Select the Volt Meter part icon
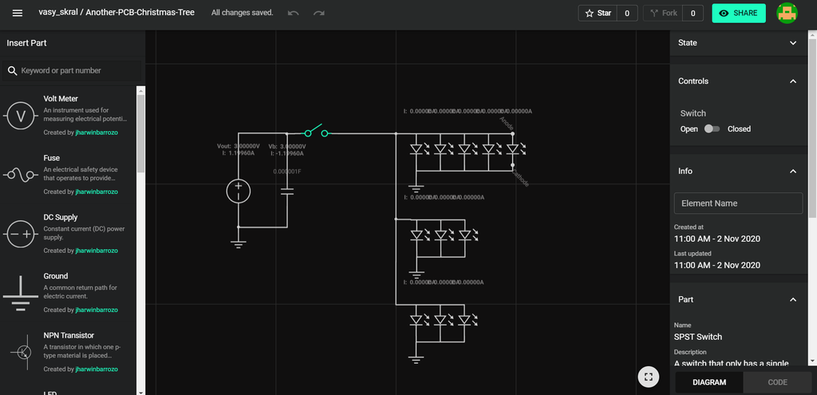 tap(20, 116)
